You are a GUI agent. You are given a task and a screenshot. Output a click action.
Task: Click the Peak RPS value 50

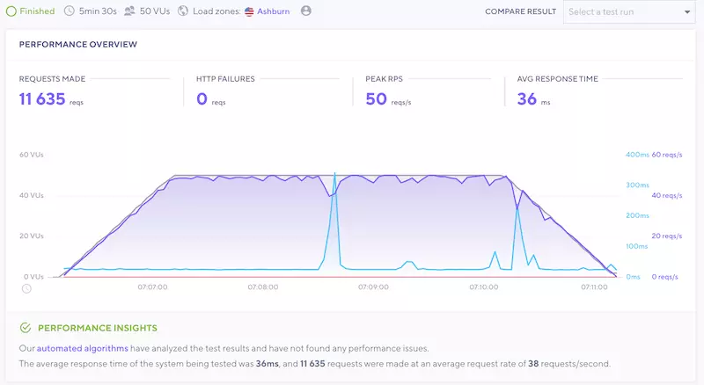pos(376,99)
